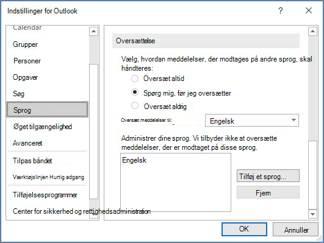Confirm settings with OK button

[x=244, y=229]
